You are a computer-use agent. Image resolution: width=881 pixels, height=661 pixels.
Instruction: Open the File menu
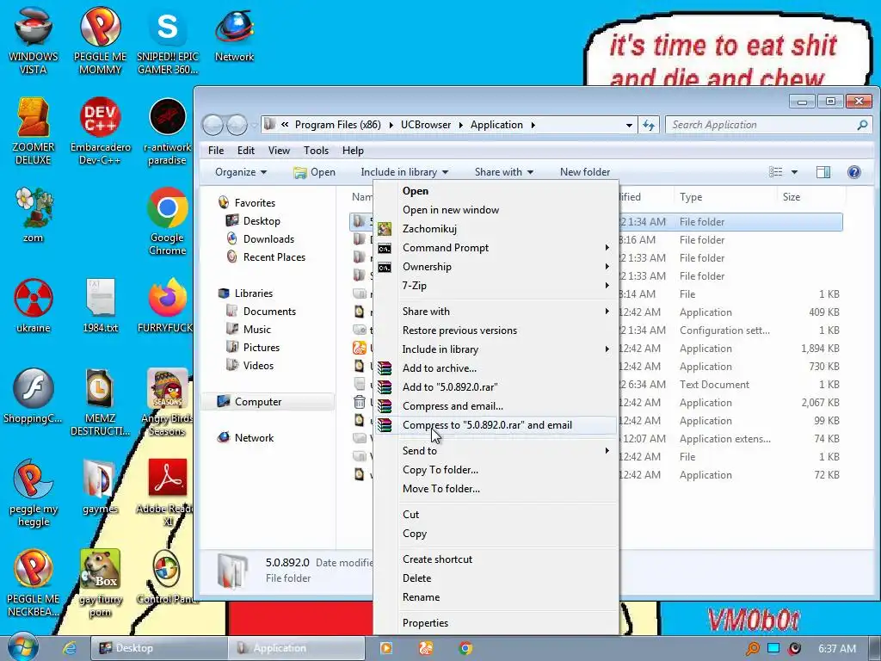coord(216,151)
